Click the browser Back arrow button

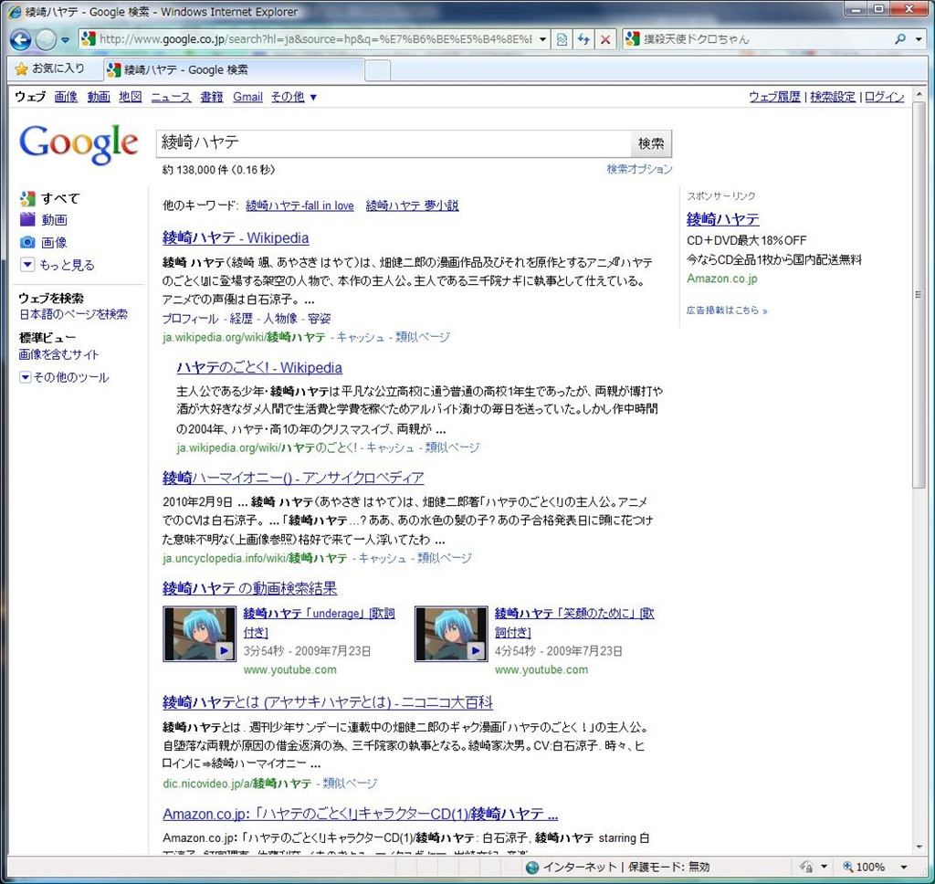click(20, 40)
